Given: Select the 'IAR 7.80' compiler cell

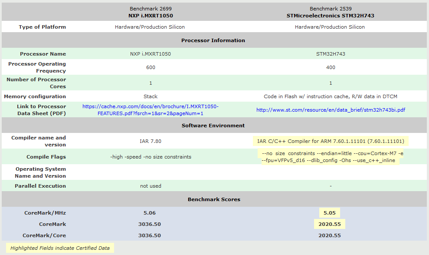Looking at the screenshot, I should point(151,141).
